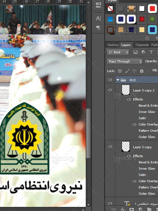
Task: Open the Character panel icon
Action: point(98,18)
